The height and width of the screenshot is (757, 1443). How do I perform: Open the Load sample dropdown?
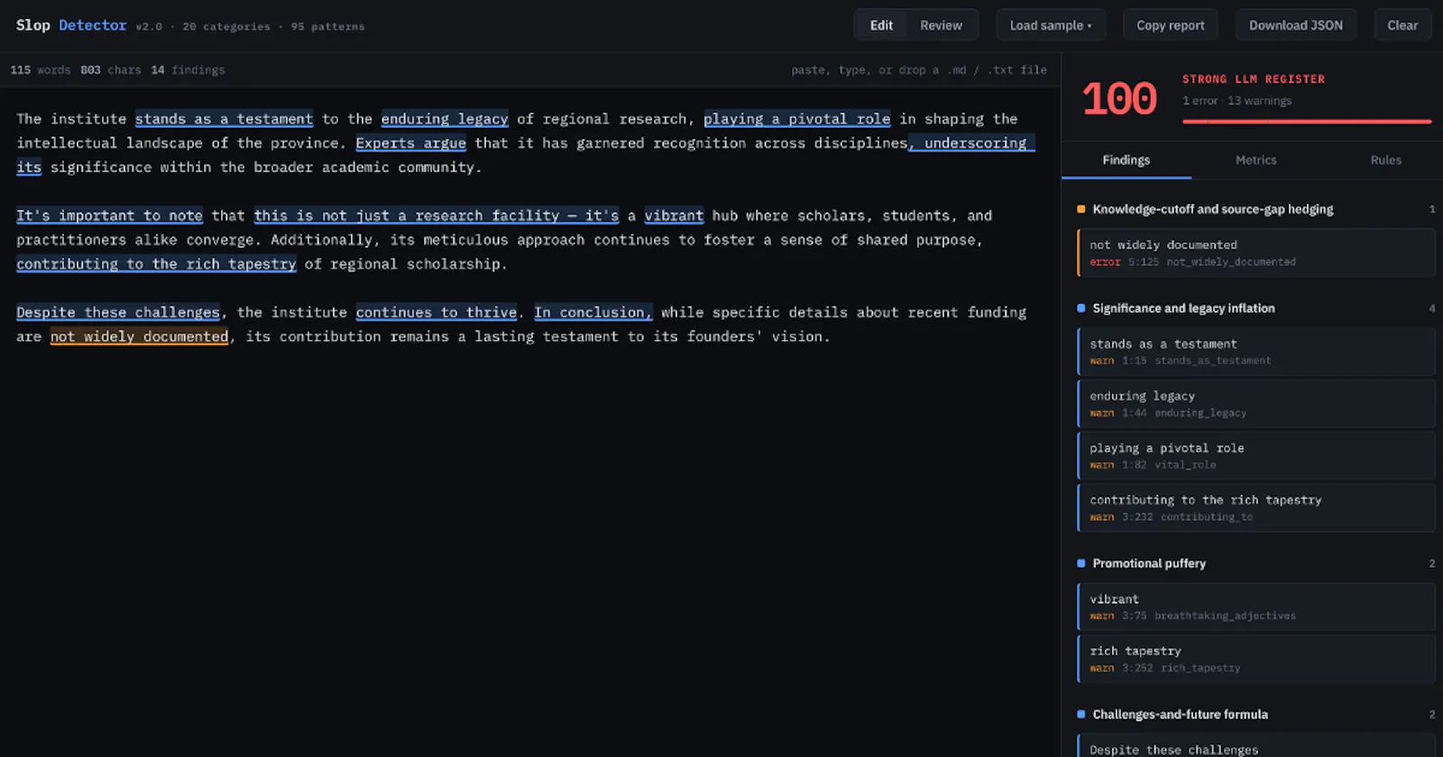[1051, 25]
